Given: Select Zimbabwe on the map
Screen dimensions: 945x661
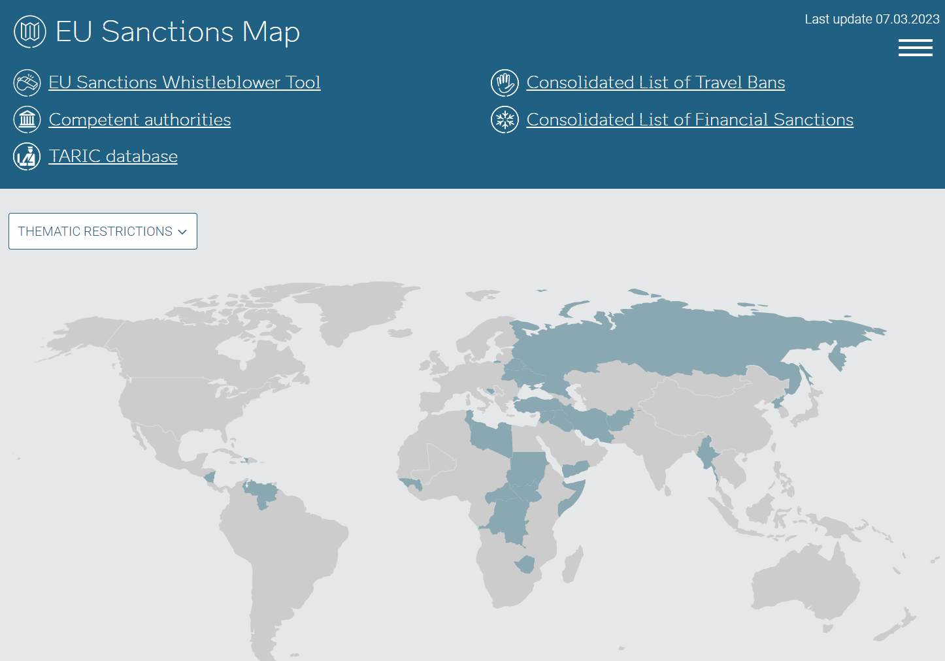Looking at the screenshot, I should (525, 564).
